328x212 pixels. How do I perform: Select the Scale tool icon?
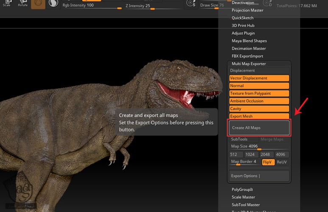[7, 4]
